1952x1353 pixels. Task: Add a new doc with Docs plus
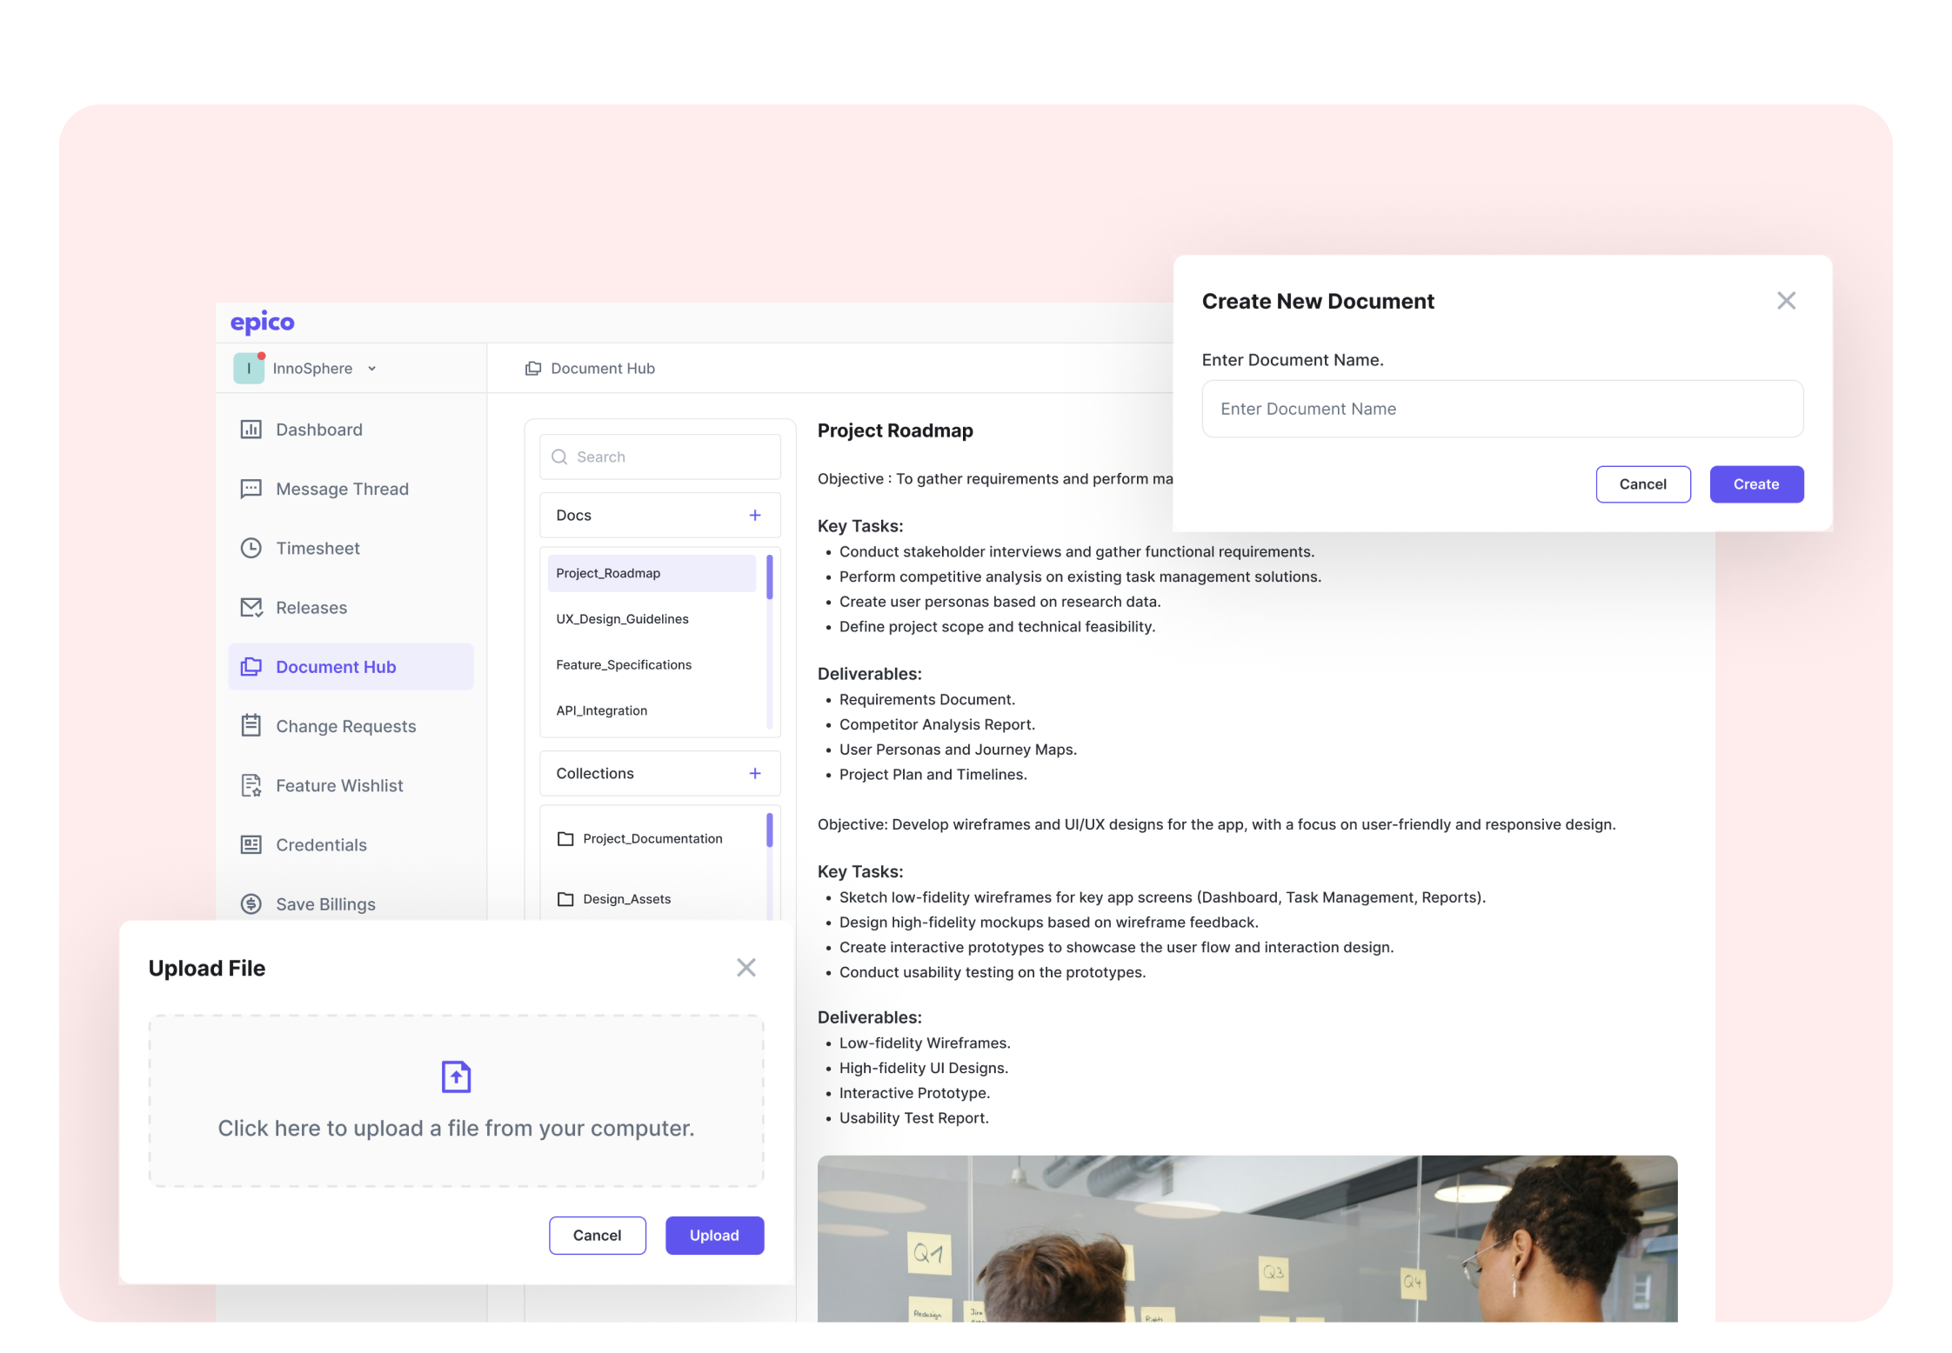click(x=755, y=516)
